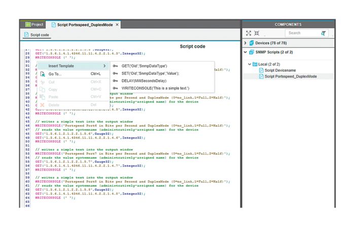Image resolution: width=355 pixels, height=227 pixels.
Task: Click the Paste context menu entry
Action: pos(73,97)
